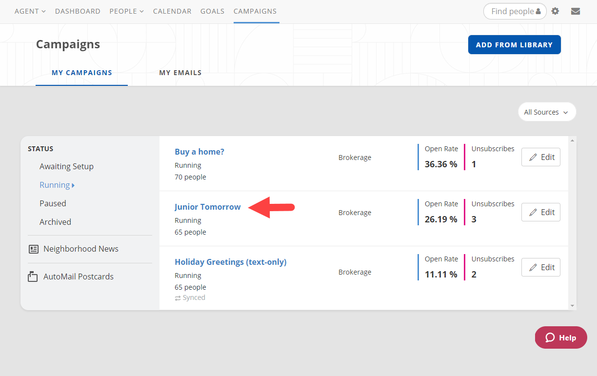This screenshot has height=376, width=597.
Task: Show Paused campaigns
Action: tap(53, 203)
